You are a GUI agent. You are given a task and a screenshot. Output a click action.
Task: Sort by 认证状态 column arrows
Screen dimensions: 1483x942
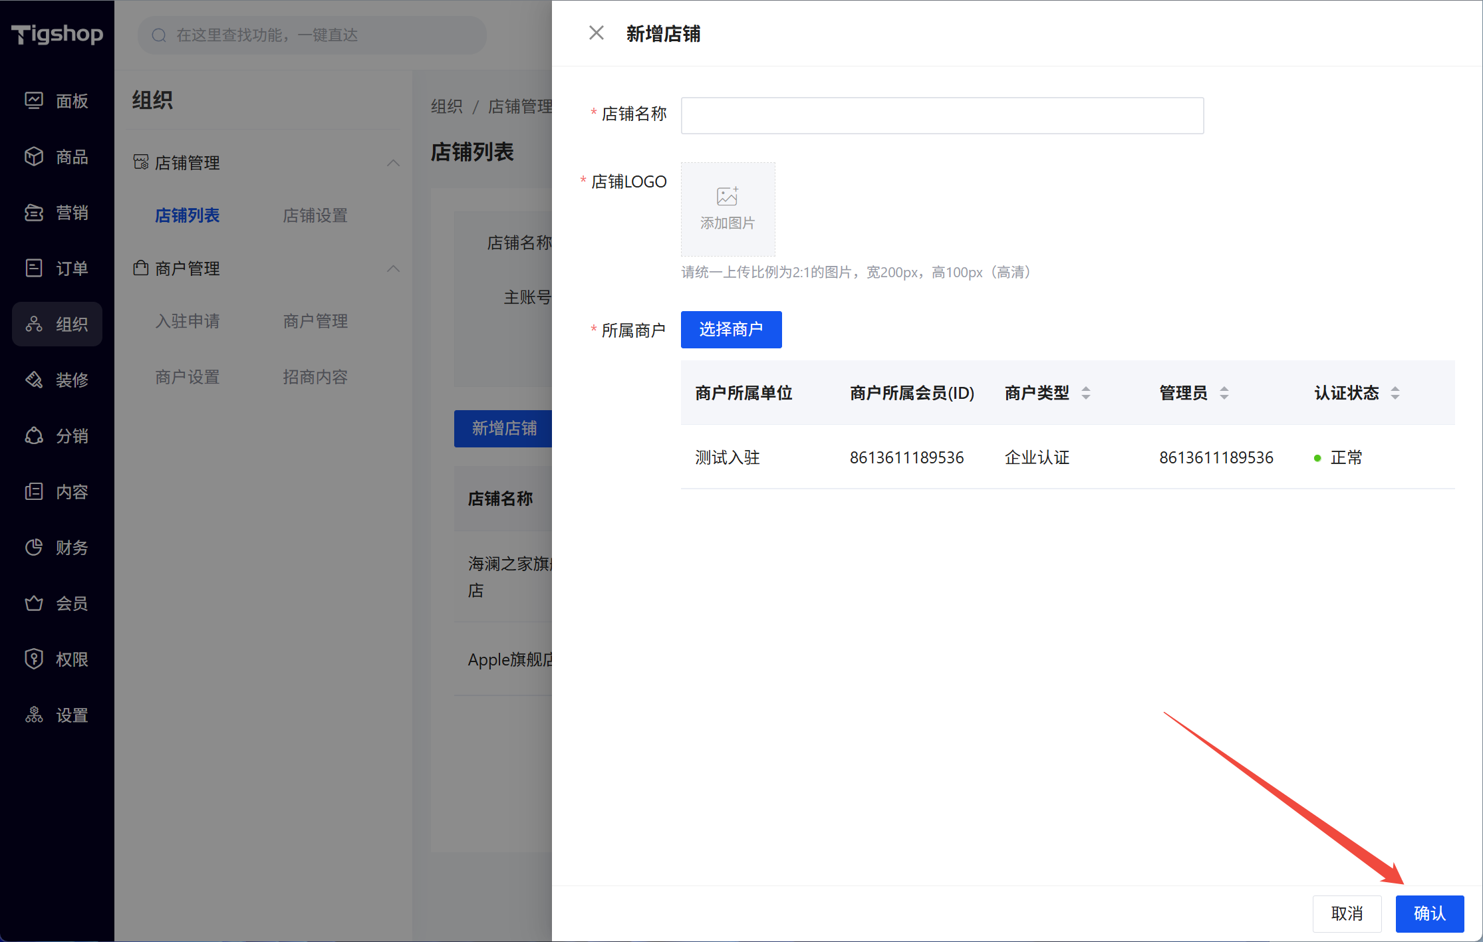tap(1395, 393)
